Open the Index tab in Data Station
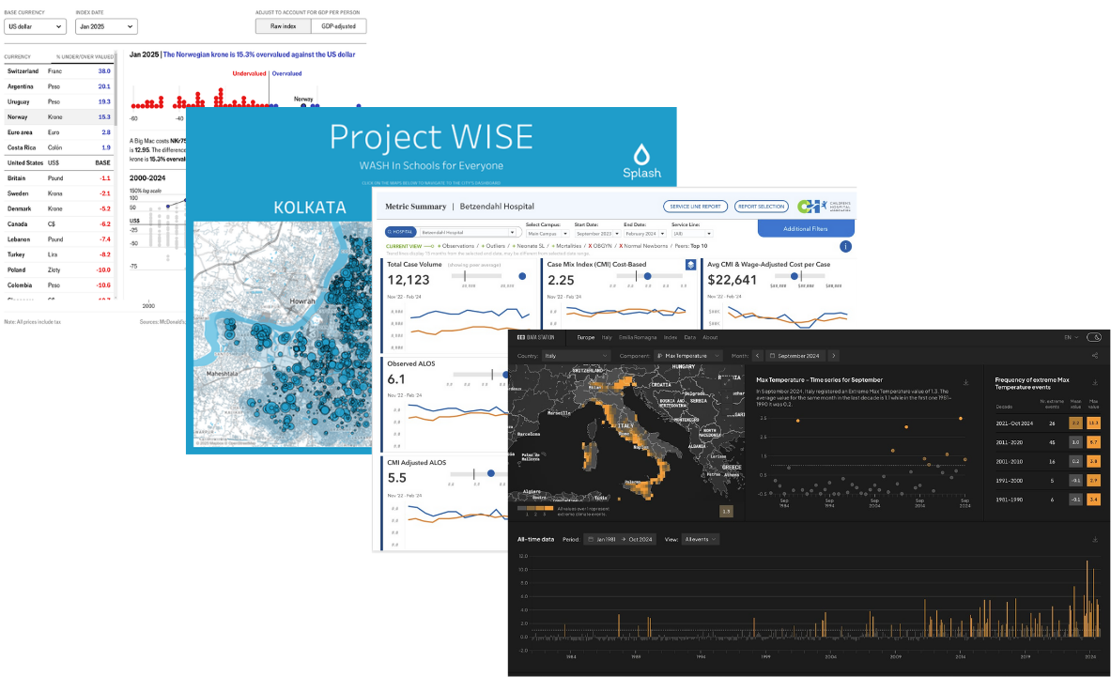The height and width of the screenshot is (677, 1111). point(671,337)
